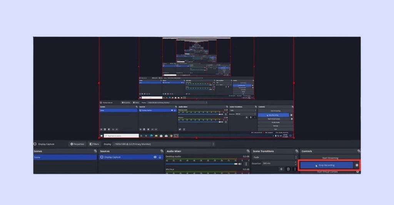The height and width of the screenshot is (205, 394).
Task: Click Start Virtual Camera
Action: 327,172
